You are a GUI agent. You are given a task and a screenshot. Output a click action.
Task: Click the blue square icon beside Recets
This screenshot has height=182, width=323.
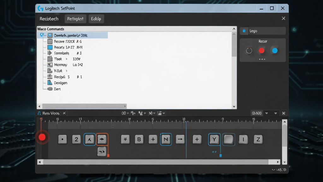click(50, 47)
